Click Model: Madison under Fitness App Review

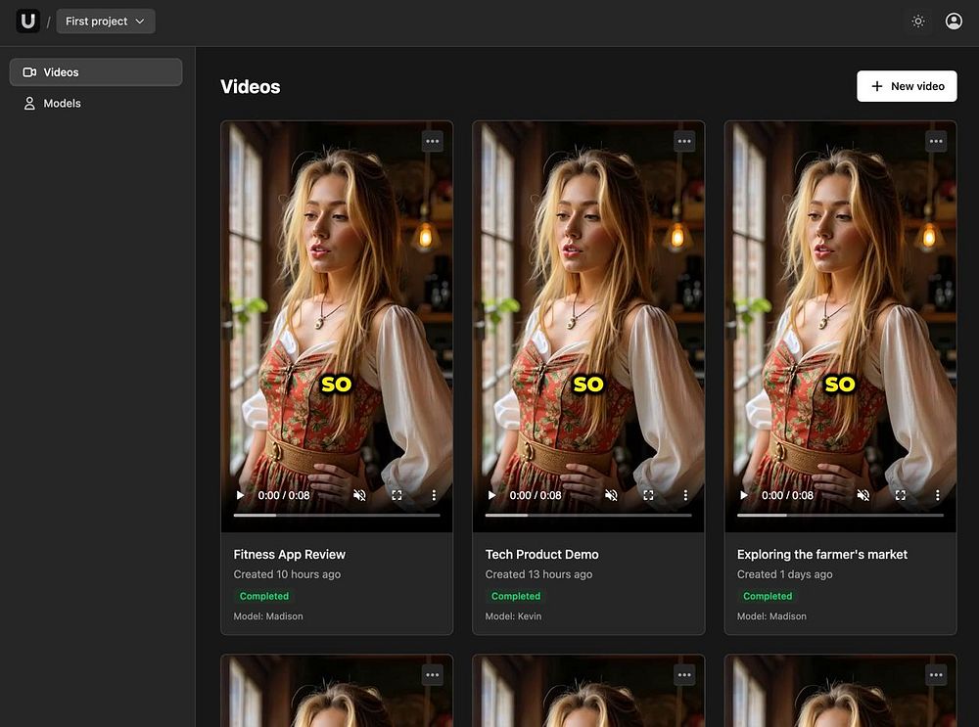(268, 615)
